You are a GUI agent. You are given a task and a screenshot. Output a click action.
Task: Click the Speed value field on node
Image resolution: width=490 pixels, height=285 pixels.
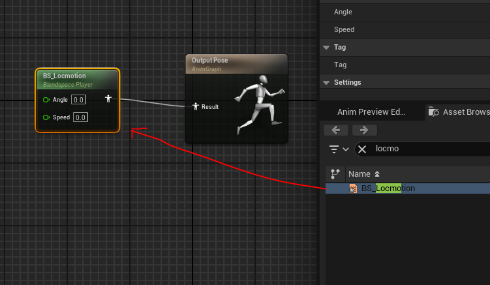coord(80,117)
